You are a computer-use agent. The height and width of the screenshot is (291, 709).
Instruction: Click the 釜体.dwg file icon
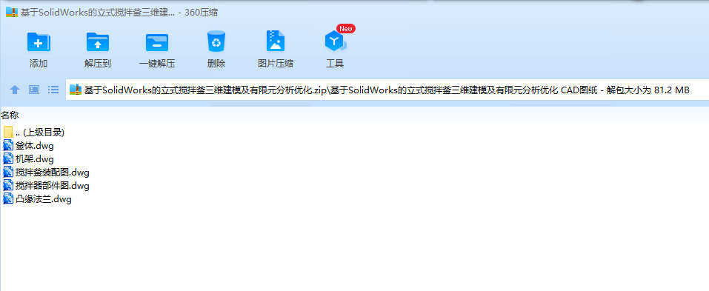point(8,145)
